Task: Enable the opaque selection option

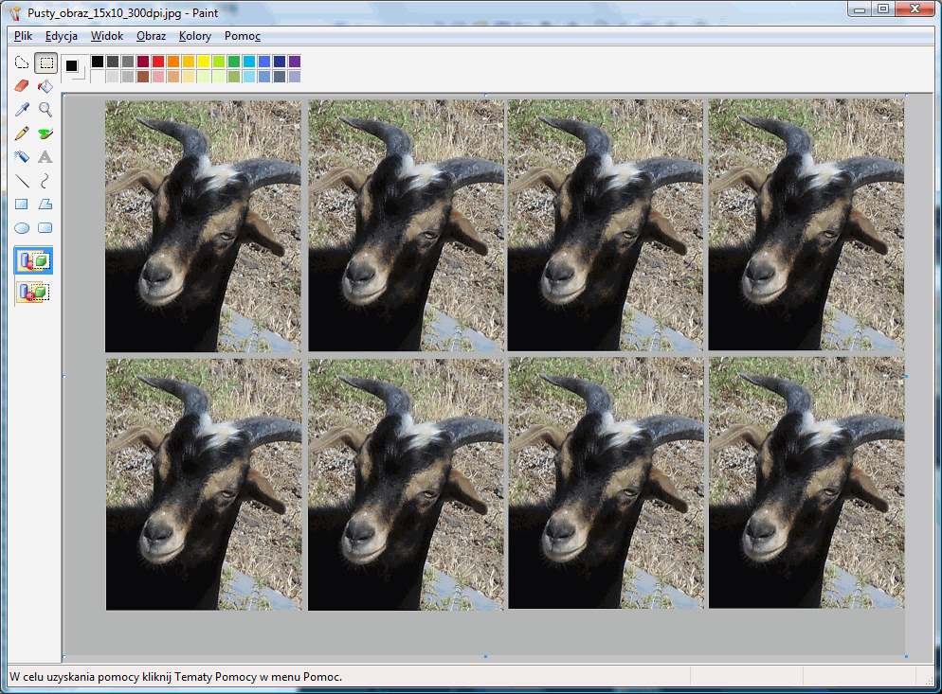Action: [33, 260]
